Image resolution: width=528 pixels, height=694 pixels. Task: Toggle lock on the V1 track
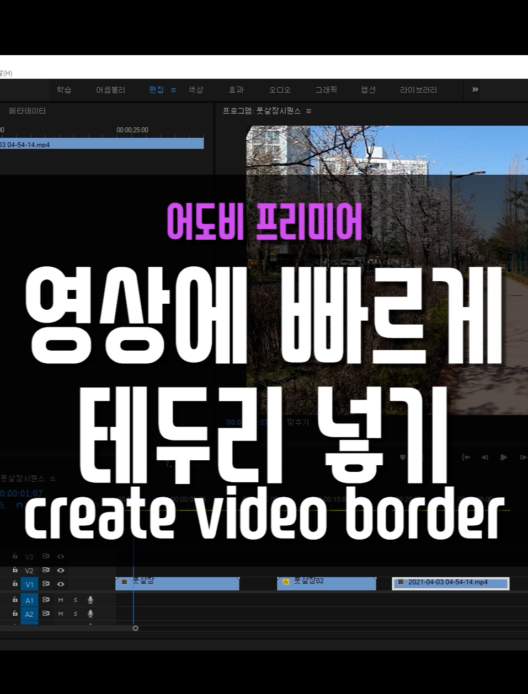click(15, 583)
